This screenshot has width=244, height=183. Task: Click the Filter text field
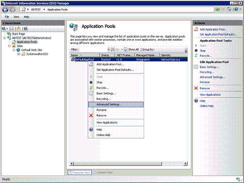tap(93, 50)
